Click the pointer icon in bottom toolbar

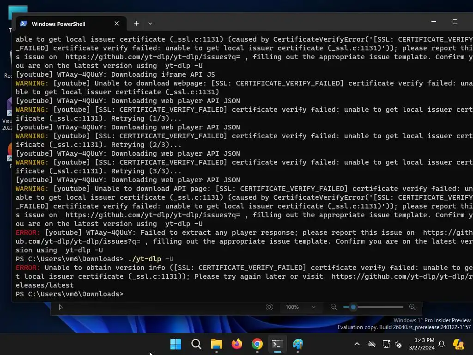pos(61,307)
